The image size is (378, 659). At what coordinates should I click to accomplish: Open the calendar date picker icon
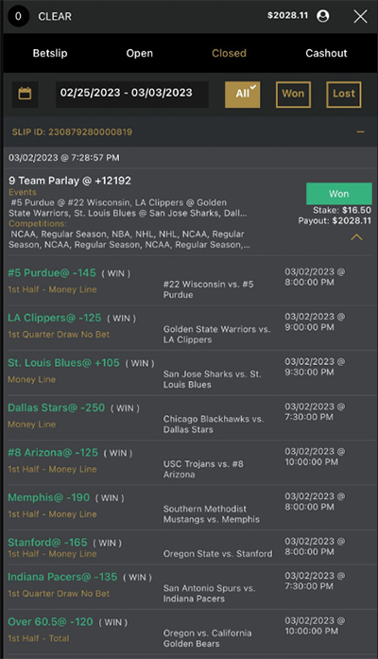click(25, 94)
